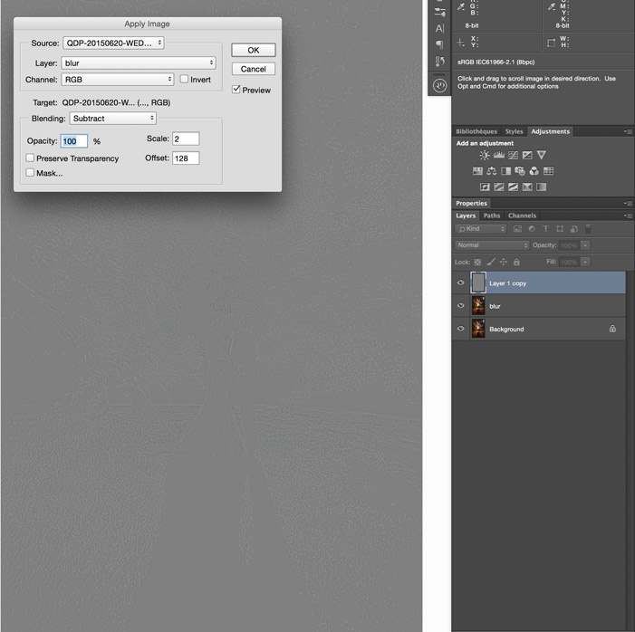
Task: Open the Channel RGB dropdown
Action: tap(118, 80)
